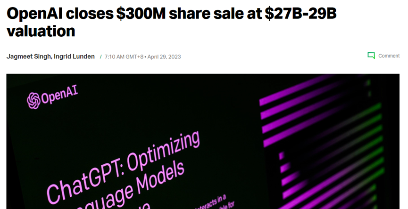Open author Jagmeet Singh's profile
Screen dimensions: 408x209
tap(29, 56)
